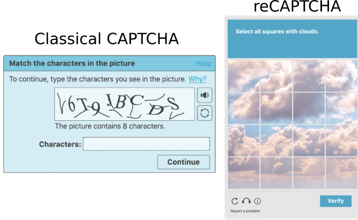
Task: Toggle selection of the bottom-right grid square
Action: 341,172
